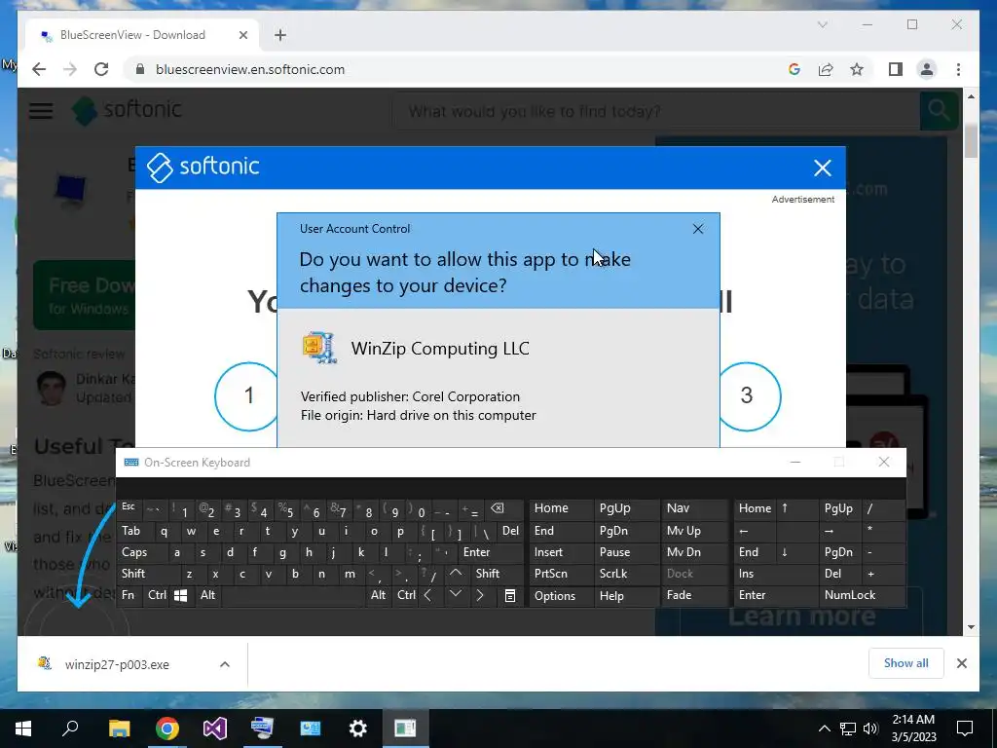Select the BlueScreenView - Download tab
997x748 pixels.
pyautogui.click(x=142, y=35)
